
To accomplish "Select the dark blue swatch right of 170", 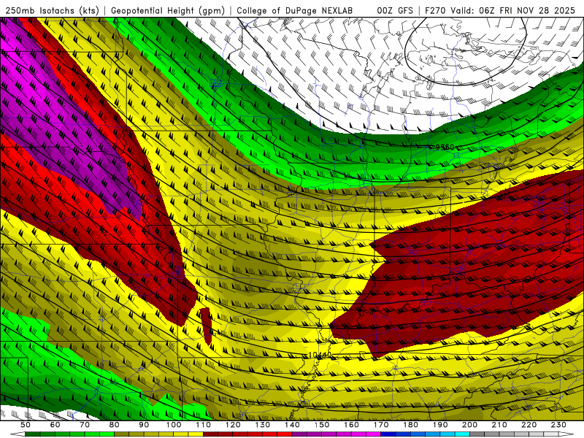I will click(x=388, y=434).
